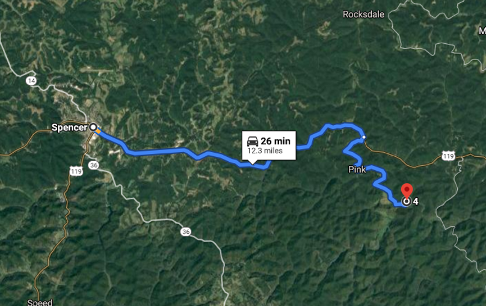Click the Route 14 shield marker
Image resolution: width=486 pixels, height=306 pixels.
coord(31,81)
